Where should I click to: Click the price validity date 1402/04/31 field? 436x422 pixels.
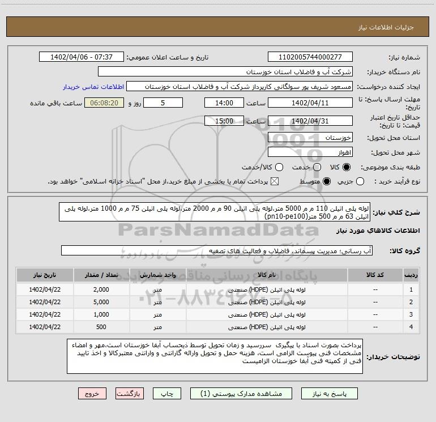(x=310, y=121)
